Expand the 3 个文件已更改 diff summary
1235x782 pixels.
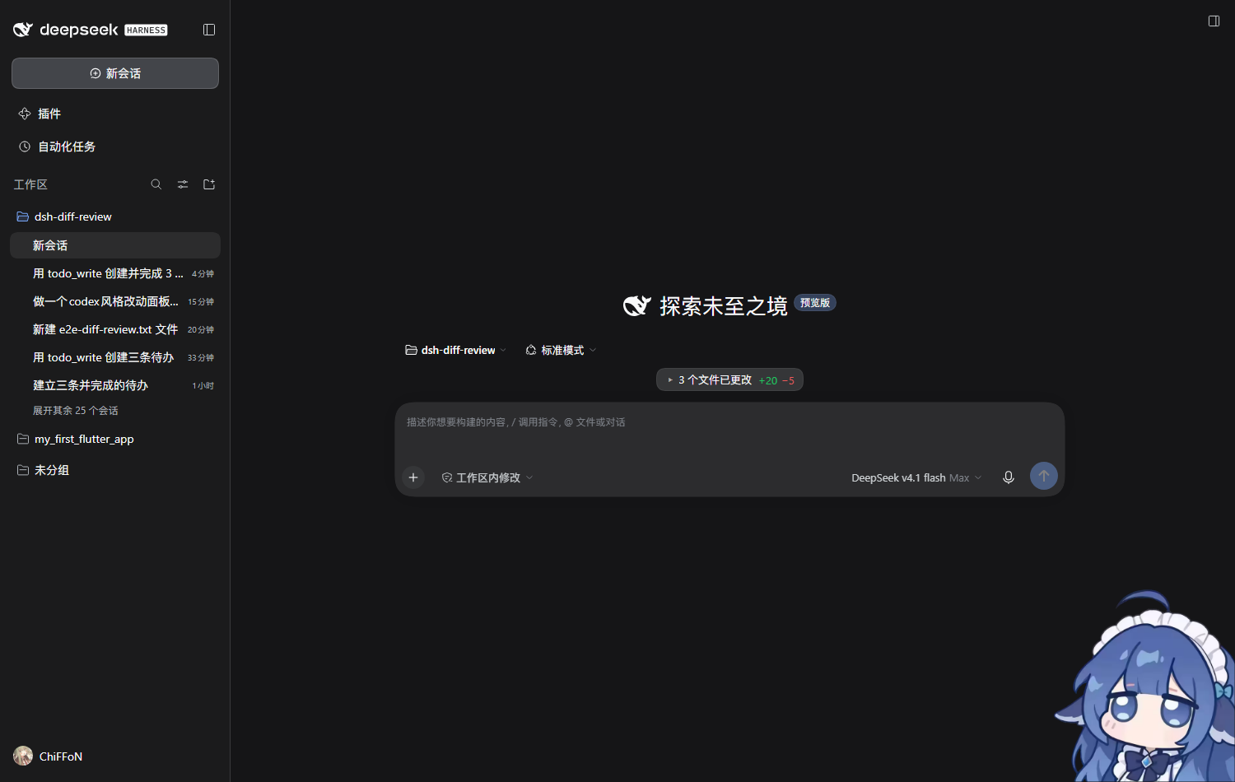click(x=729, y=379)
